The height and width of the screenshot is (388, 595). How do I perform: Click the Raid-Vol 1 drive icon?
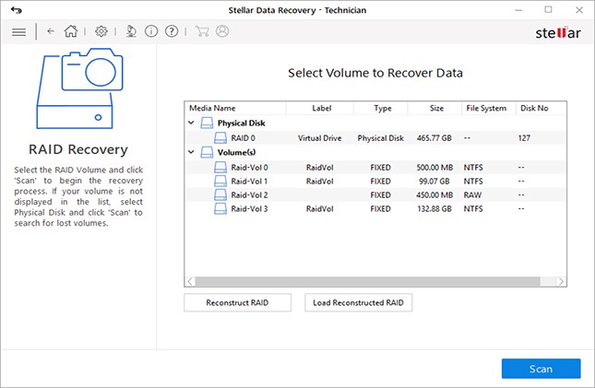point(220,181)
